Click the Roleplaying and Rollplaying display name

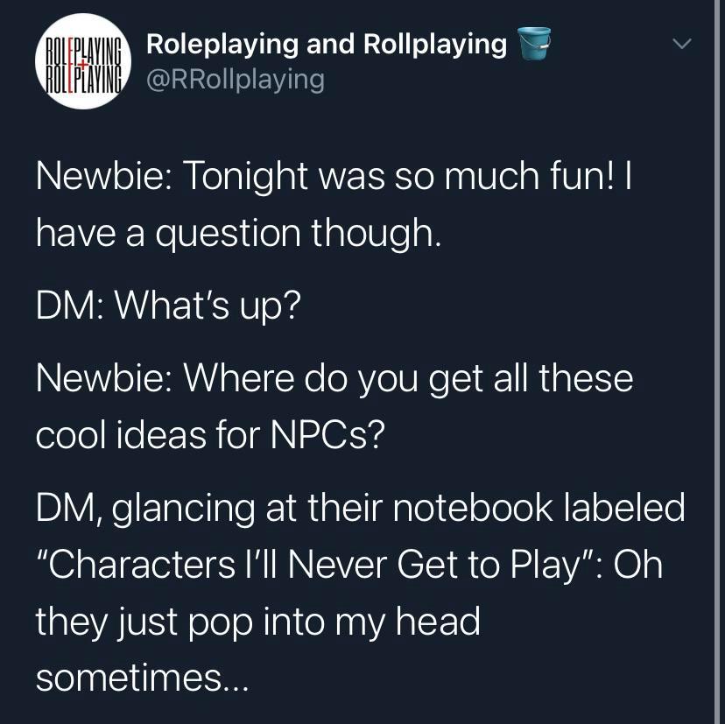tap(324, 45)
